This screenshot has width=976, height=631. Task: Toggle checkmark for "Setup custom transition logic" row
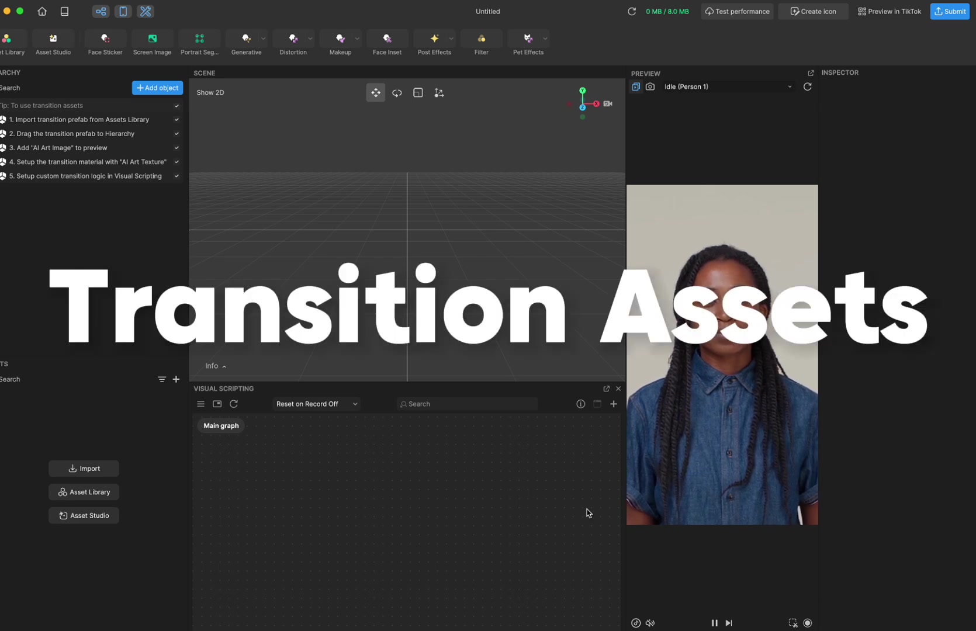click(x=176, y=176)
